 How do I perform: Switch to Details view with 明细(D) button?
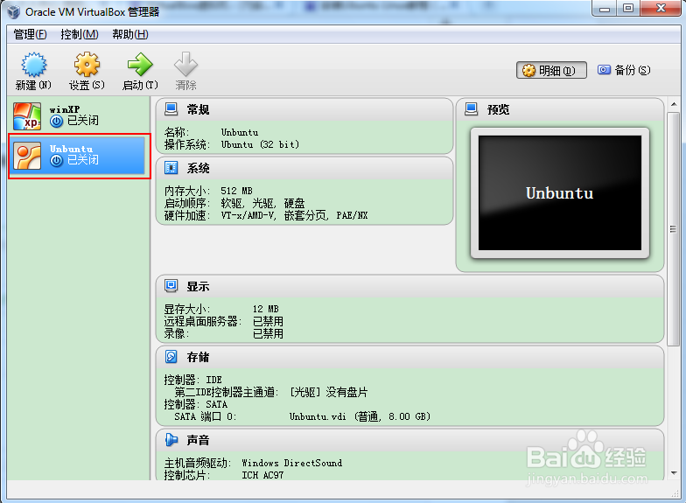(x=551, y=70)
